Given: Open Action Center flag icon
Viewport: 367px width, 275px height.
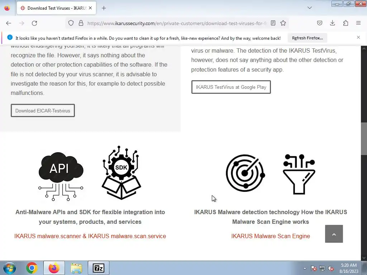Looking at the screenshot, I should (x=314, y=268).
